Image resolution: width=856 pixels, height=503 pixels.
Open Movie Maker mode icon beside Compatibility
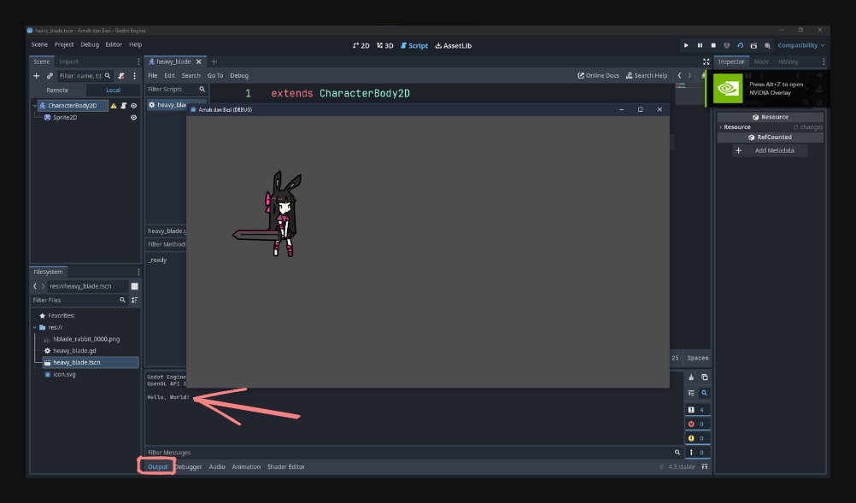pyautogui.click(x=767, y=46)
